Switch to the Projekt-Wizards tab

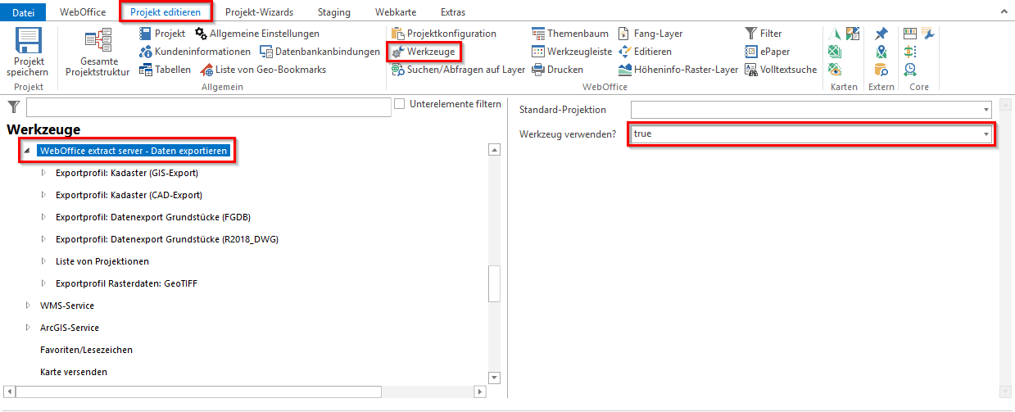tap(259, 12)
